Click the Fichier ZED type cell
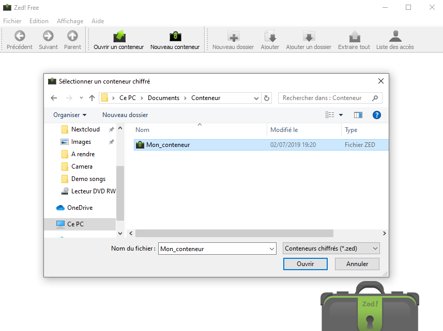The height and width of the screenshot is (331, 443). [360, 145]
